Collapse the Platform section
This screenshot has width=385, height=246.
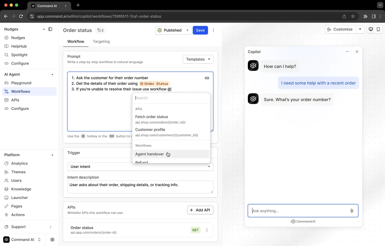pos(52,155)
